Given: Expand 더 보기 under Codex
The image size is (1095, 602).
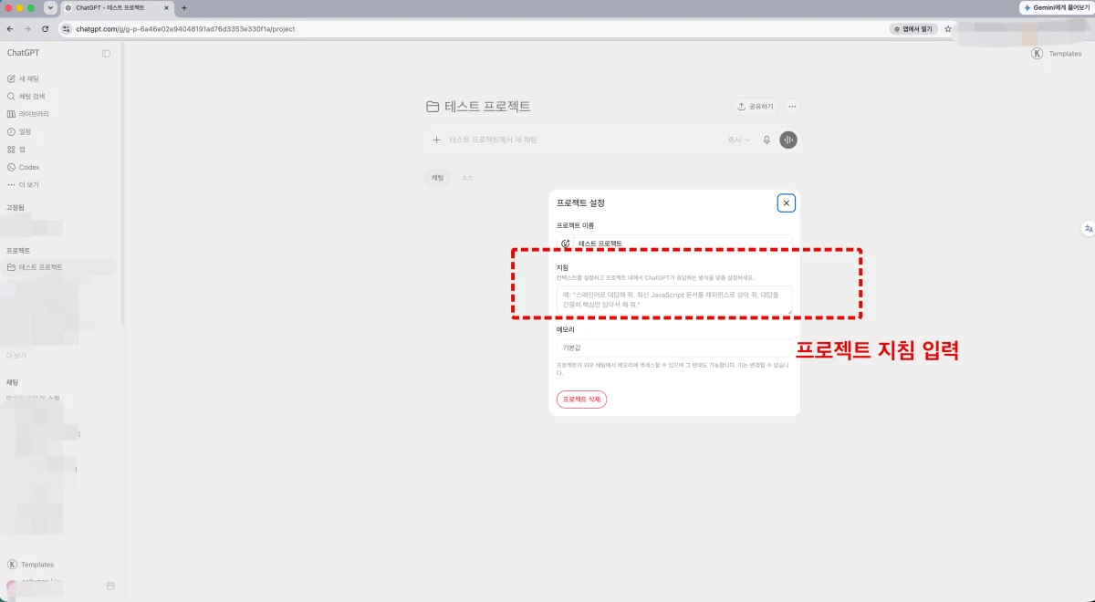Looking at the screenshot, I should (23, 185).
